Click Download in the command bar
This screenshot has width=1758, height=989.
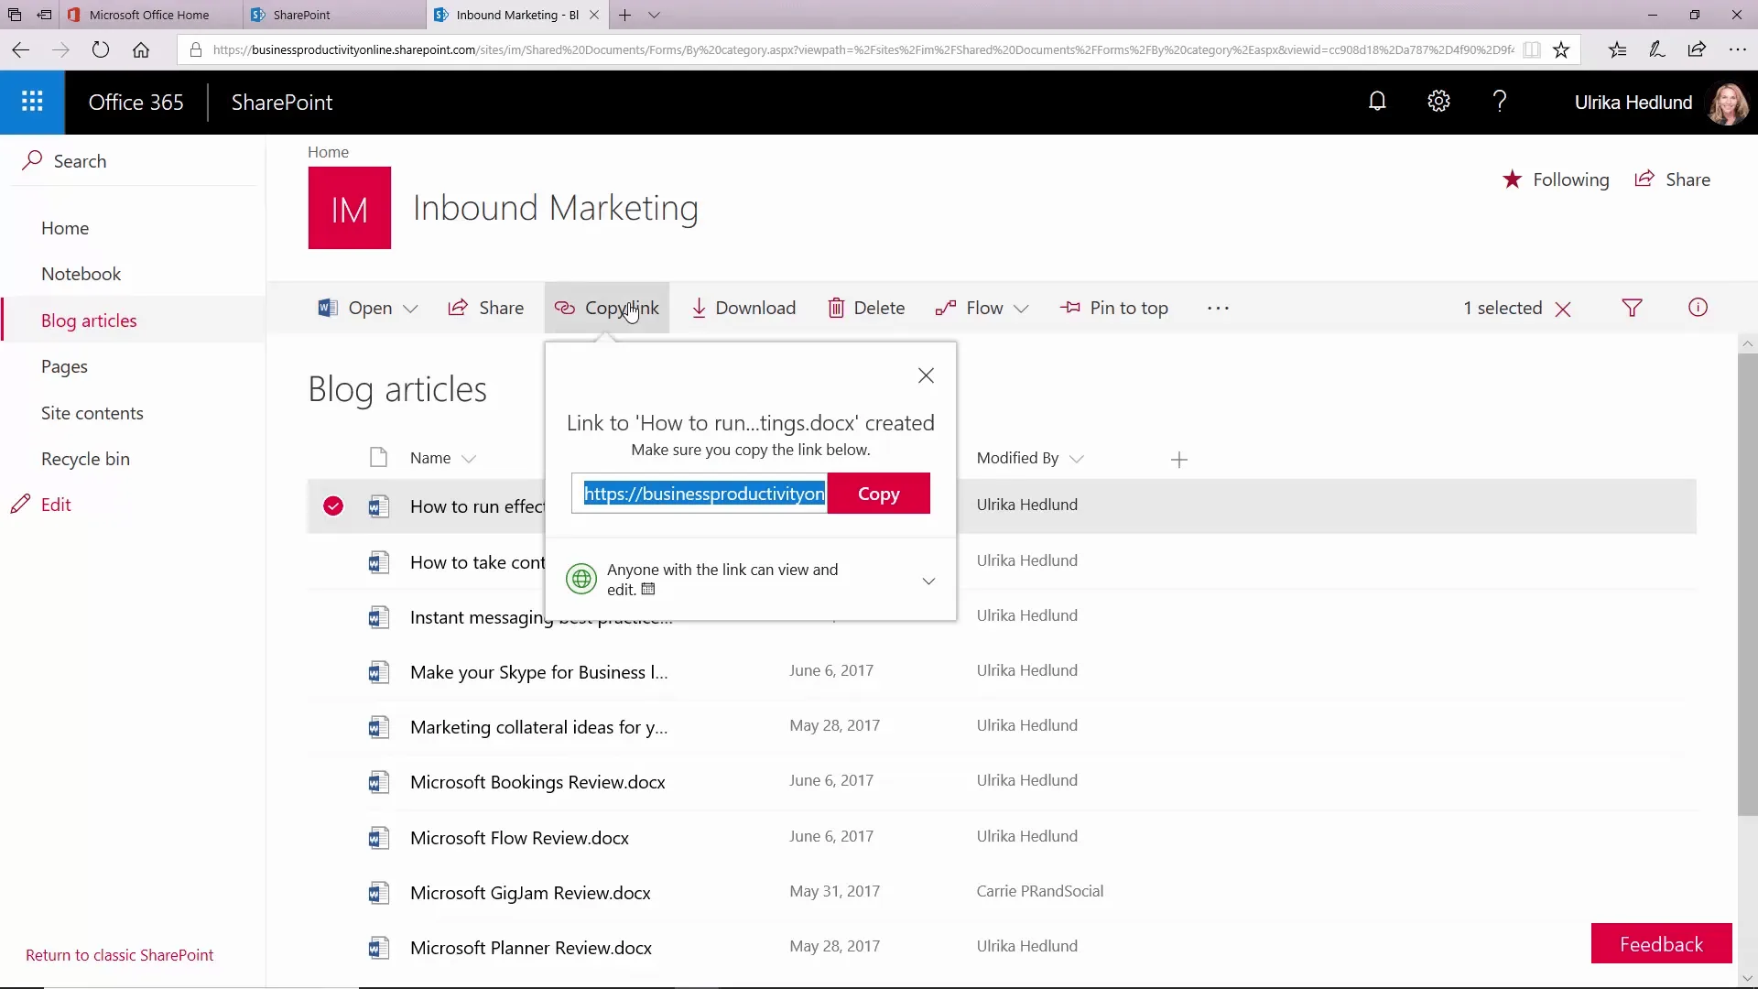743,309
